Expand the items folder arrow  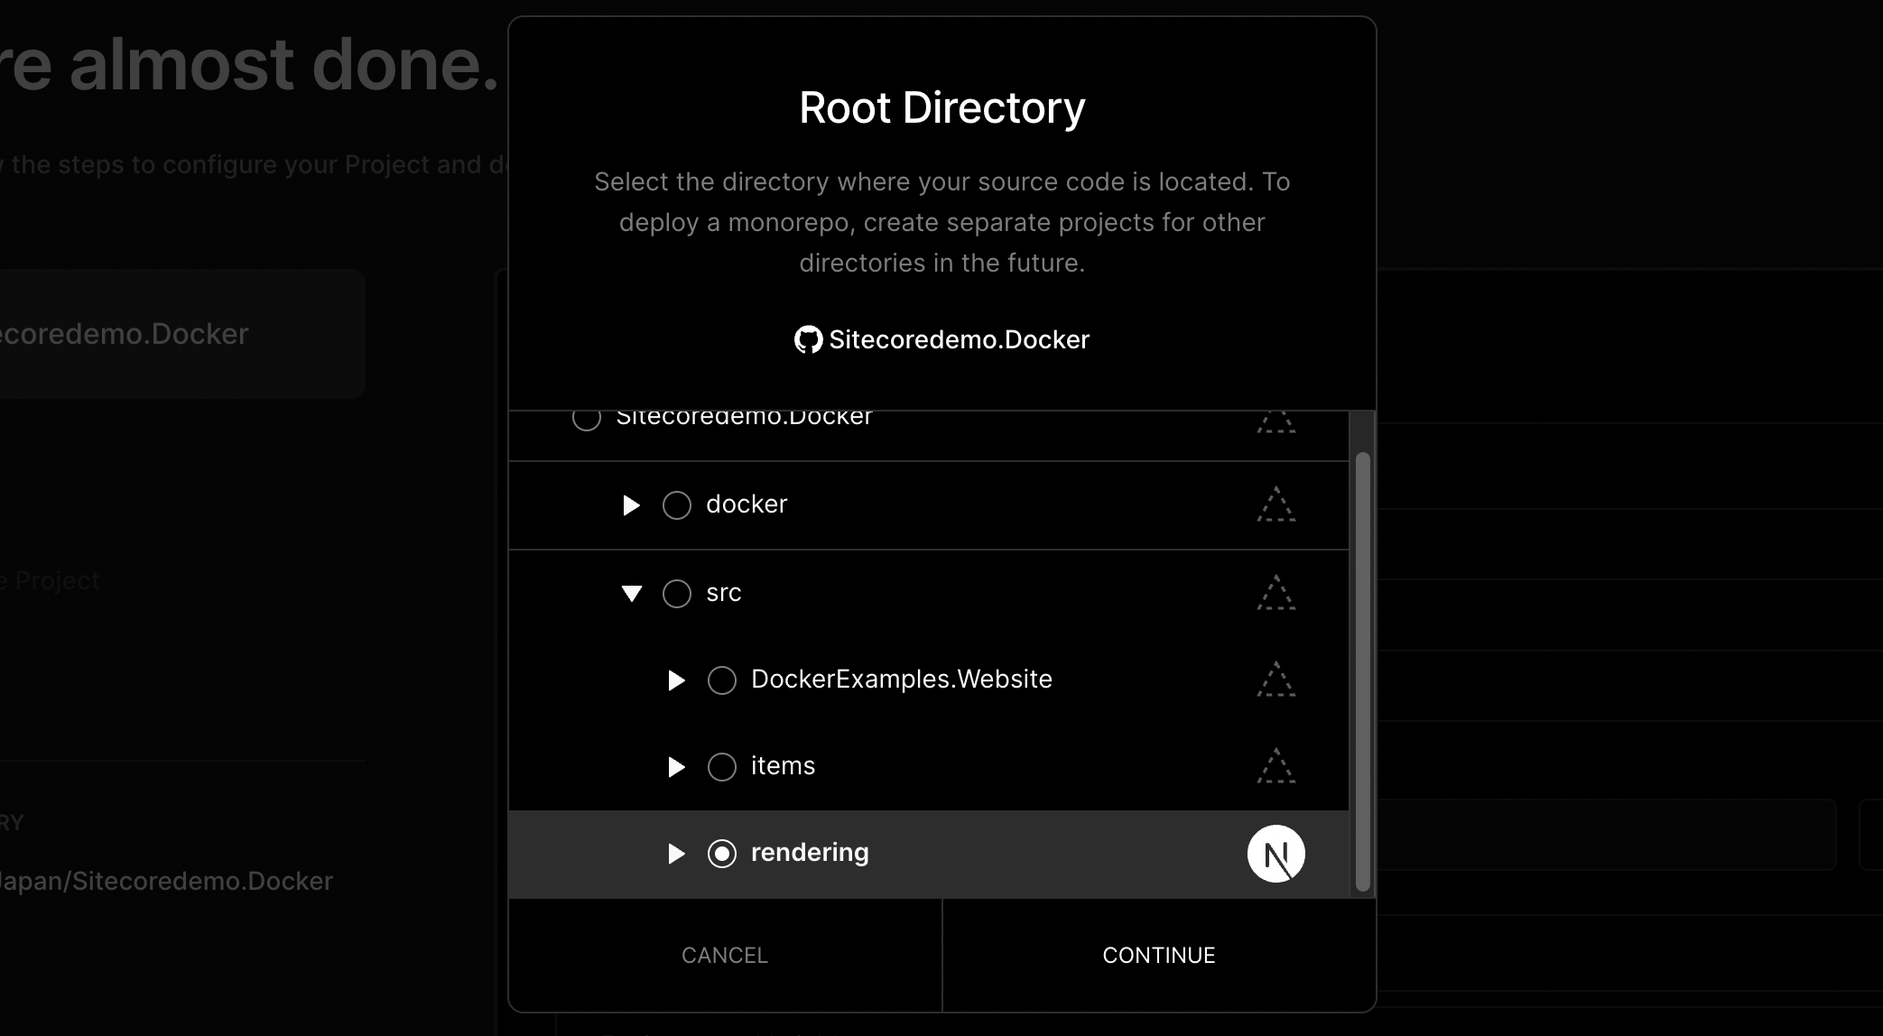click(676, 767)
